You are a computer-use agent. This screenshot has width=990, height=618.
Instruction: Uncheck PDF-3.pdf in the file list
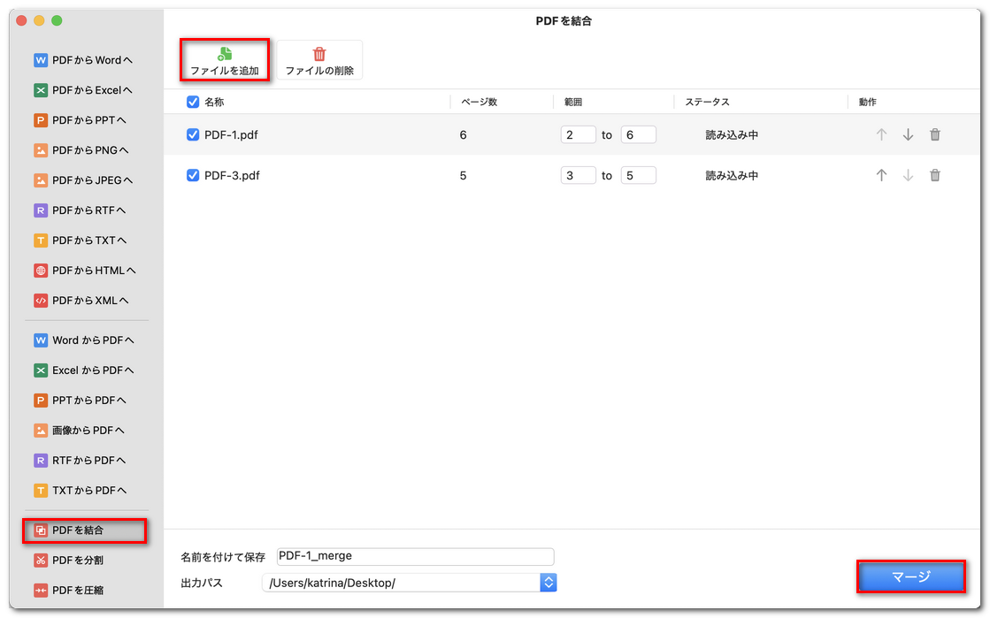tap(192, 175)
